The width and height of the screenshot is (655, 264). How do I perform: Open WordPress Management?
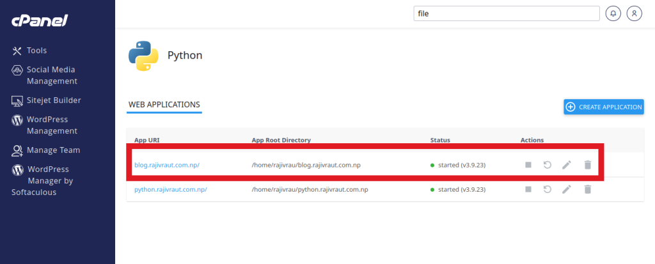tap(52, 125)
